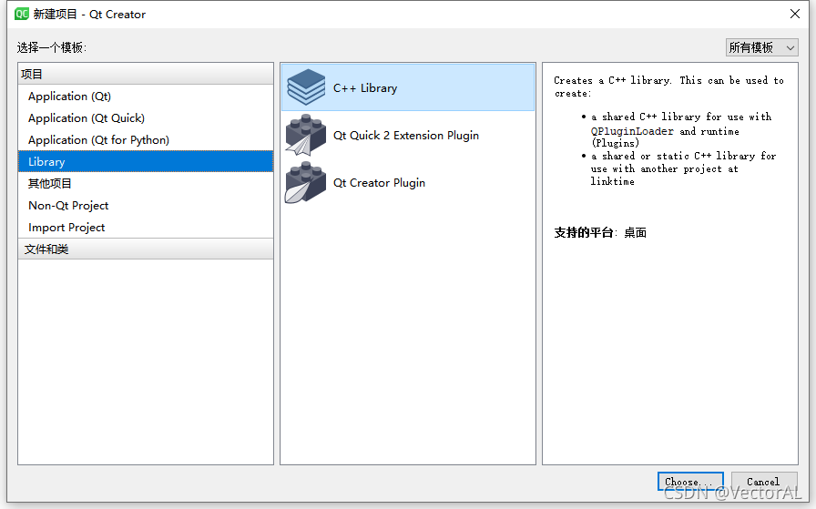Click the C++ Library stacked layers icon

point(306,87)
